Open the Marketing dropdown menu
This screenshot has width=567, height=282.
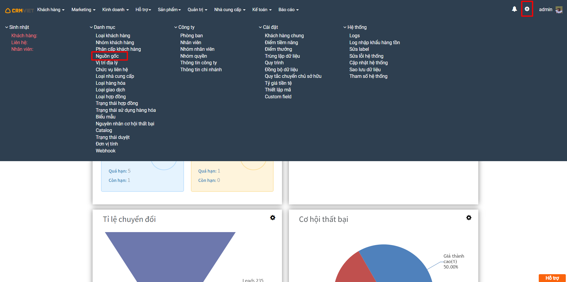[x=83, y=10]
